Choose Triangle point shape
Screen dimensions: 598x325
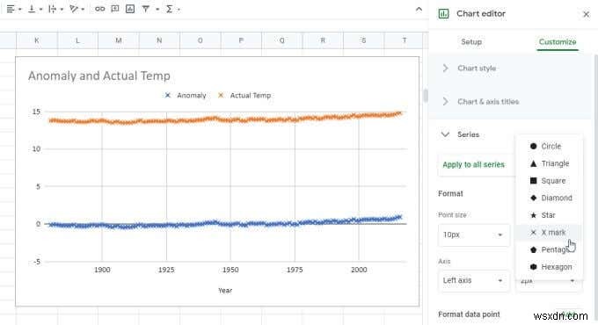click(x=549, y=163)
